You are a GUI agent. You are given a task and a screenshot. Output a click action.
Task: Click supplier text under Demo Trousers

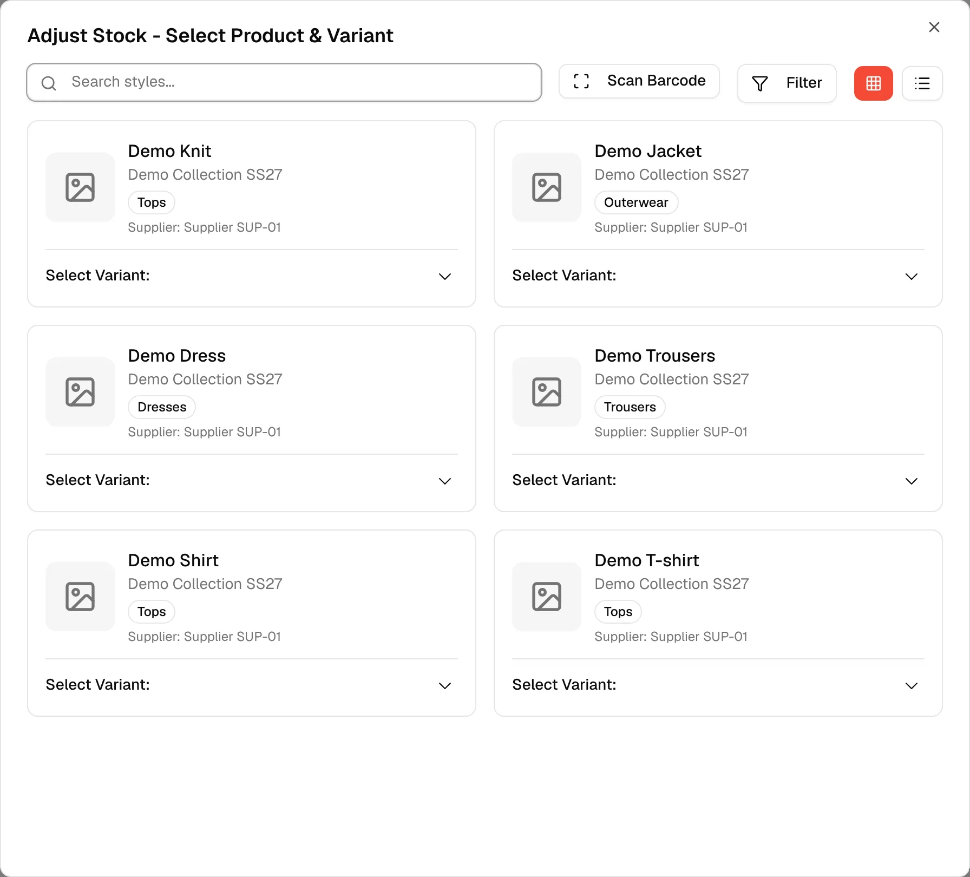click(x=671, y=432)
